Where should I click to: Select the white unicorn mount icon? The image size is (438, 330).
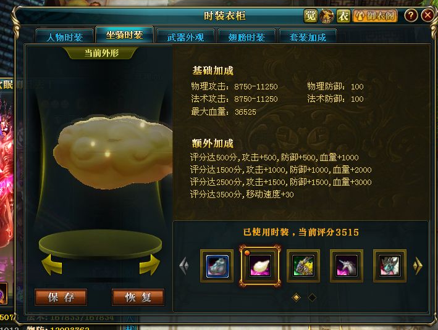pos(347,266)
